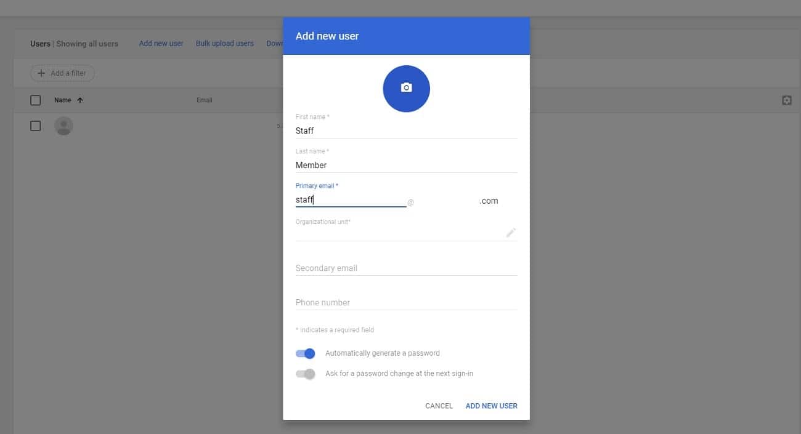Open the manage columns settings icon
Viewport: 801px width, 434px height.
787,99
